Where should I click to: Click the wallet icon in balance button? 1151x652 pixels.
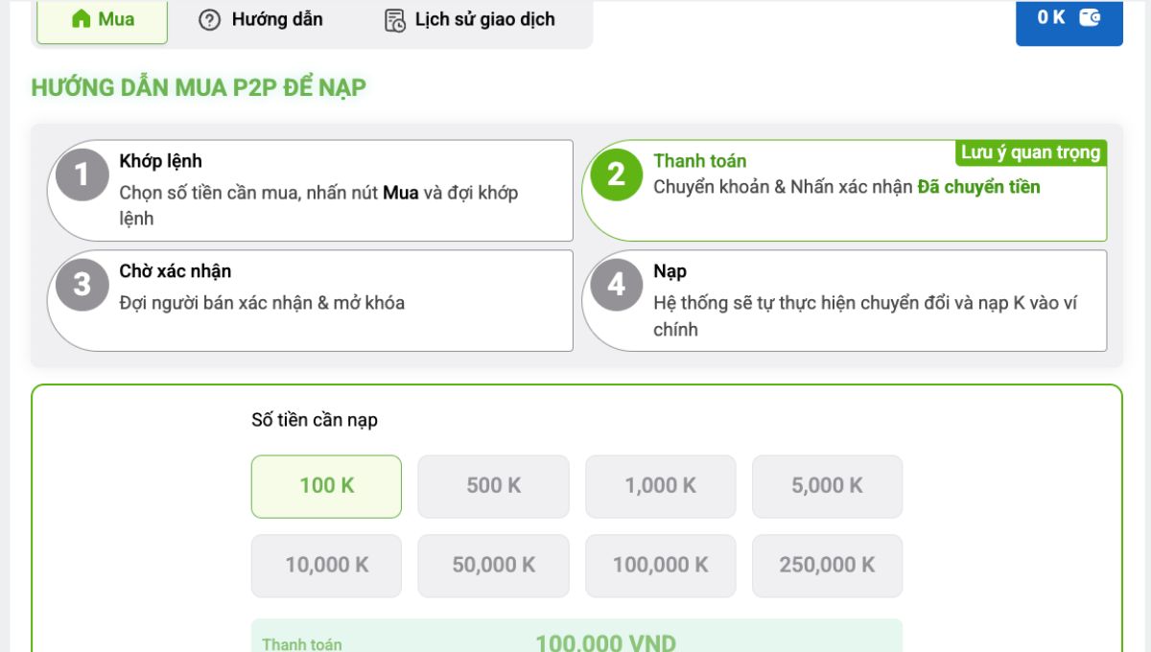pyautogui.click(x=1090, y=17)
